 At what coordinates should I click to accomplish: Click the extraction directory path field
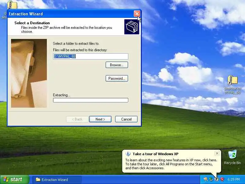91,56
